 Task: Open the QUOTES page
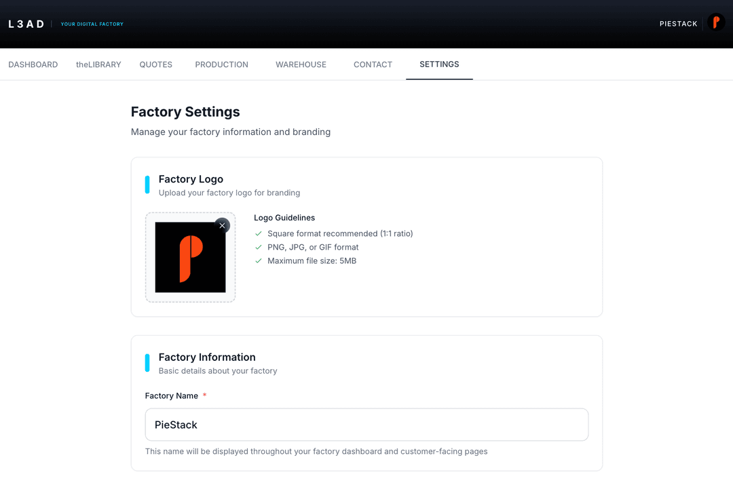tap(155, 64)
